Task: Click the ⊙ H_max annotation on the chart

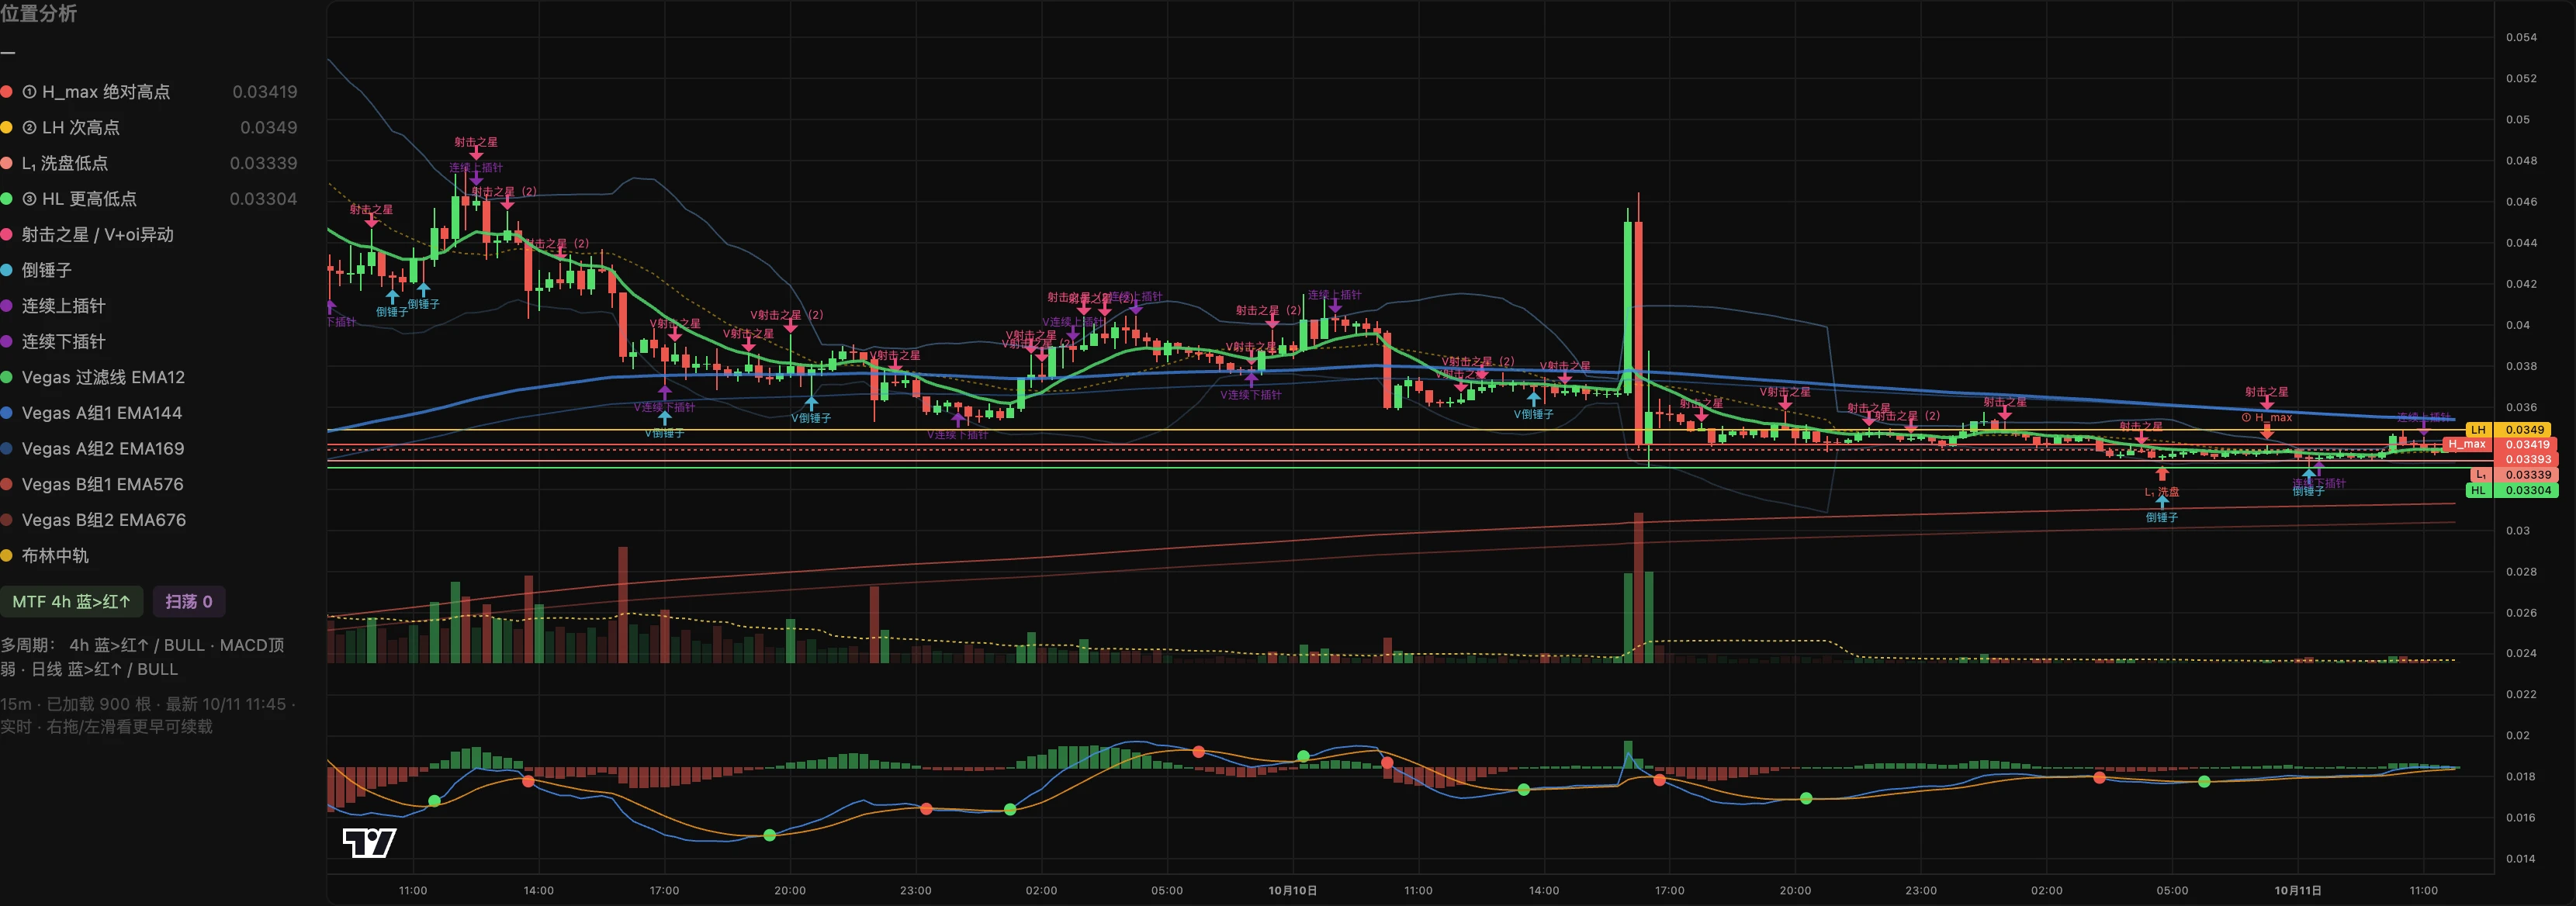Action: pos(2267,418)
